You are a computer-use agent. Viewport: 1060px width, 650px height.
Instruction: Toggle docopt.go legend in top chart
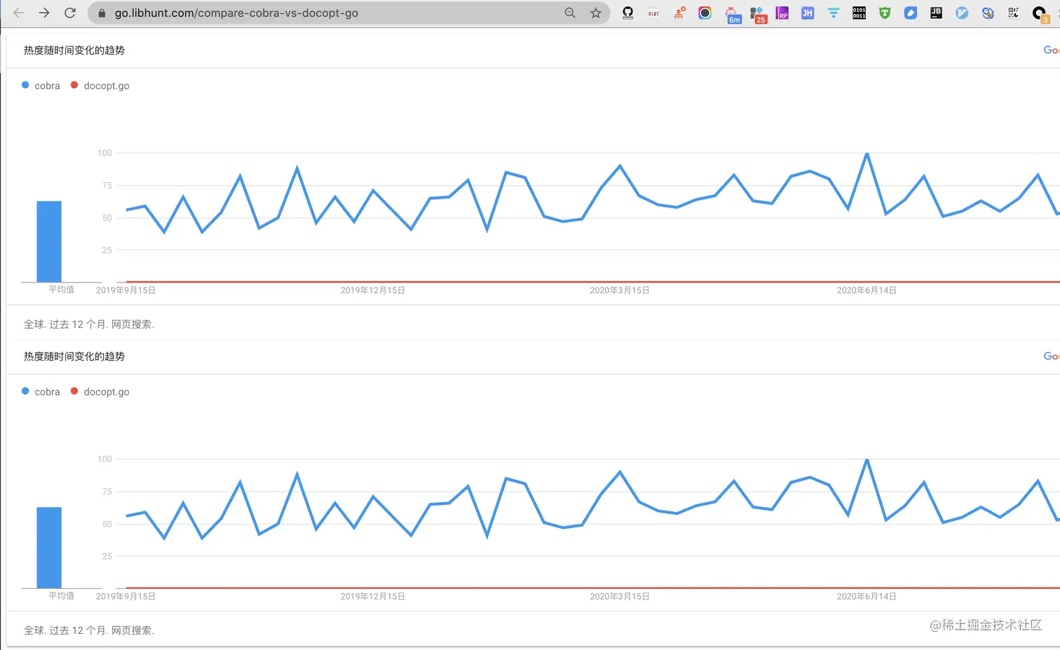point(100,86)
